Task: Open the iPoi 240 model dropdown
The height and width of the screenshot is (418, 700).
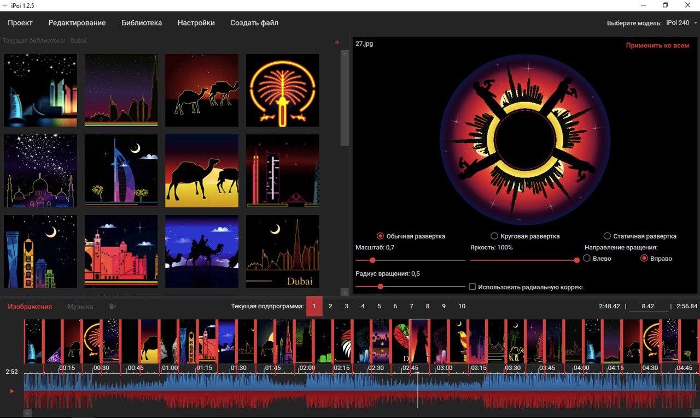Action: pyautogui.click(x=681, y=23)
